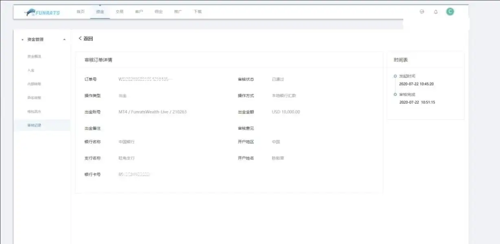The image size is (500, 244).
Task: Open the 下载 top navigation tab
Action: click(x=197, y=12)
